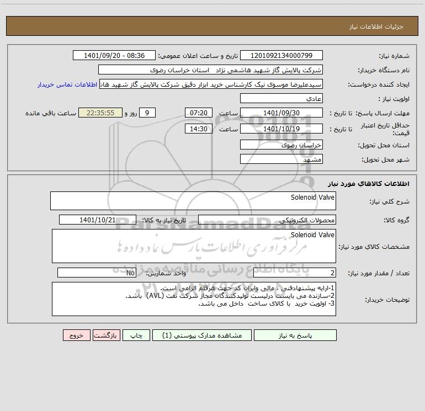Click the request creator name field
Image resolution: width=425 pixels, height=411 pixels.
211,84
